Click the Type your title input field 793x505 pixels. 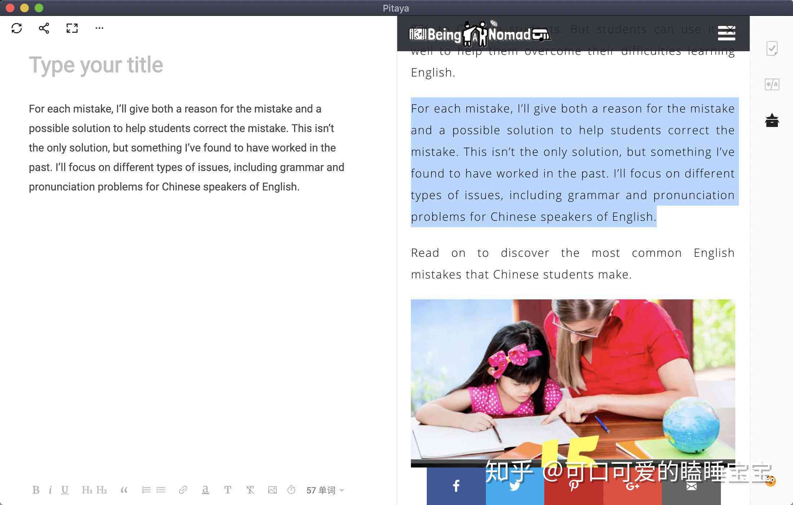[x=96, y=64]
